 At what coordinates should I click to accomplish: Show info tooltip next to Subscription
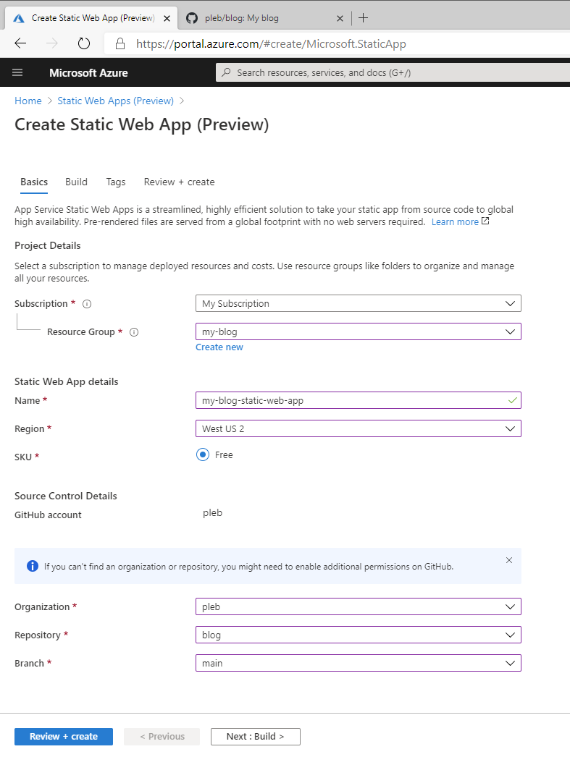[x=87, y=304]
